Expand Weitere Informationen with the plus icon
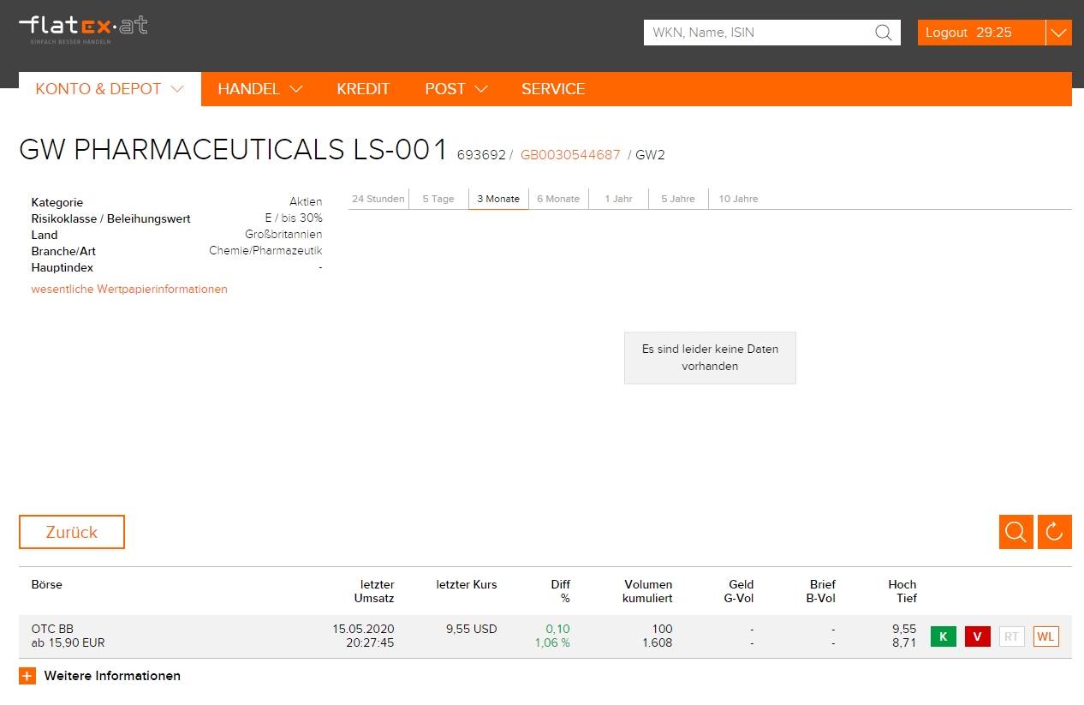The width and height of the screenshot is (1084, 705). 27,676
